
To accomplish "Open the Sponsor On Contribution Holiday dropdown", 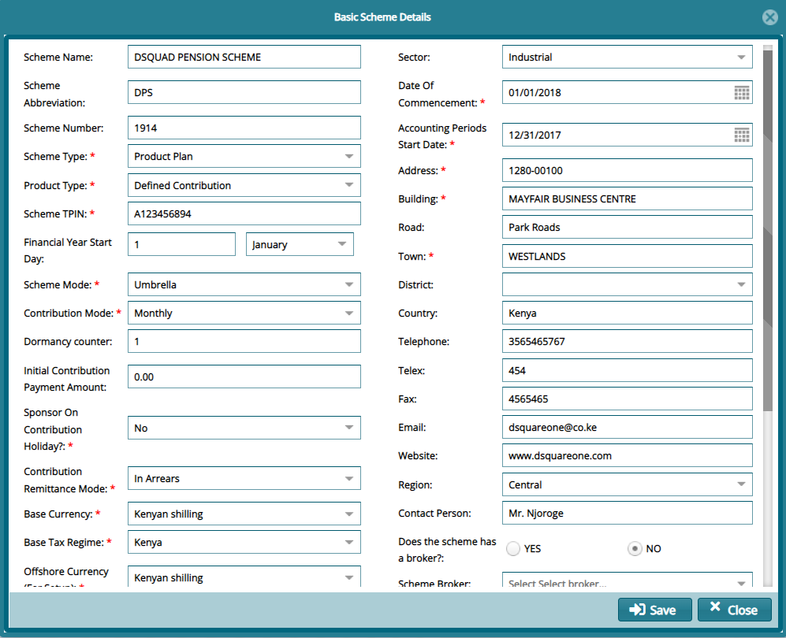I will [244, 428].
